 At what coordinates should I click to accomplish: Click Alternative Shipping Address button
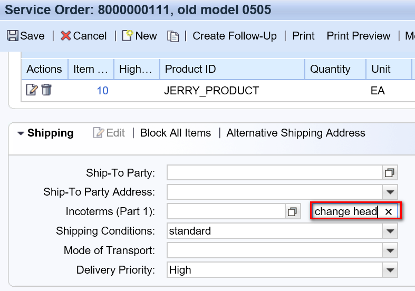tap(296, 133)
